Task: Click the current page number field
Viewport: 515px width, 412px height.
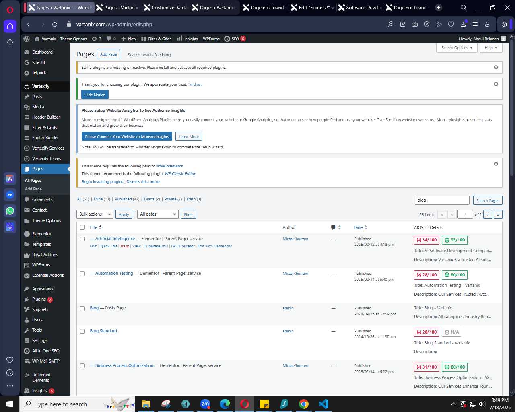Action: coord(466,214)
